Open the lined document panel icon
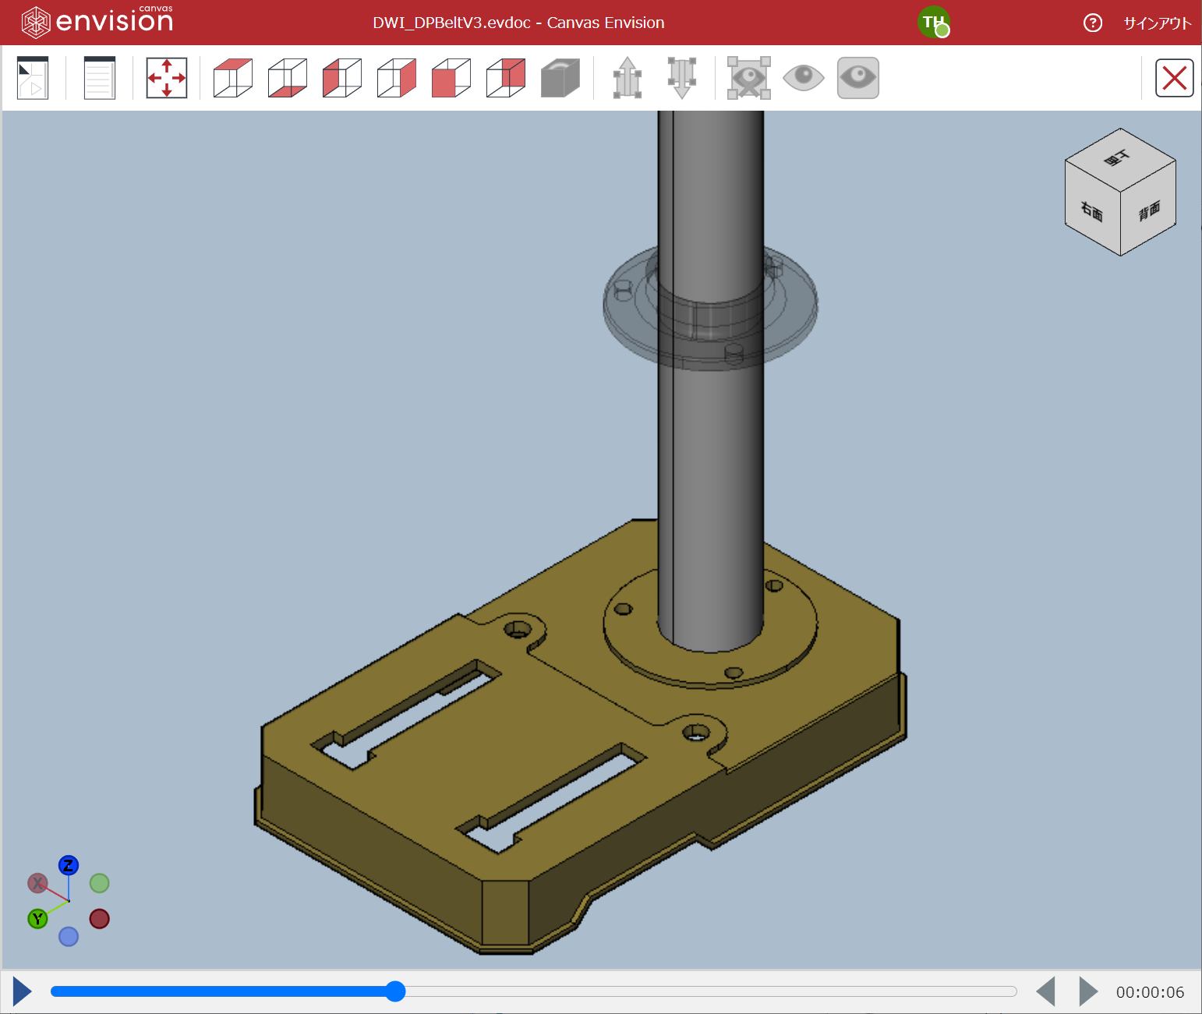1202x1014 pixels. coord(99,78)
